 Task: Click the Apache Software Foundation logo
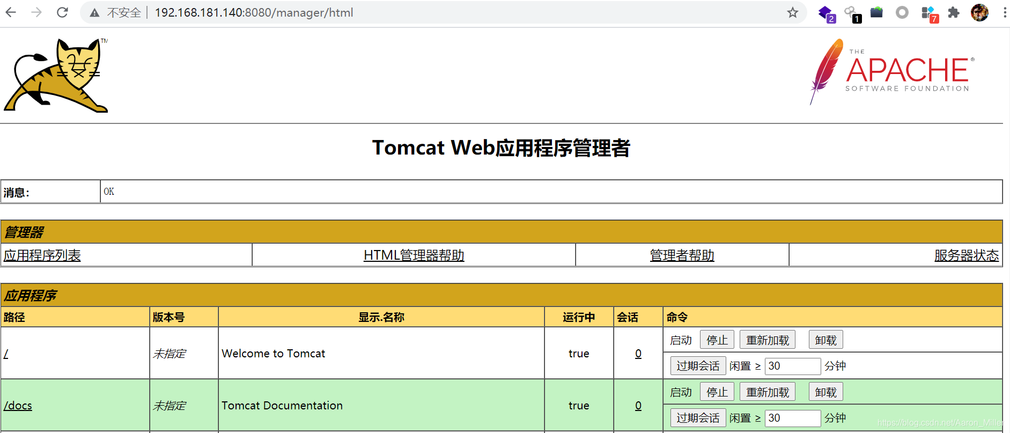892,72
